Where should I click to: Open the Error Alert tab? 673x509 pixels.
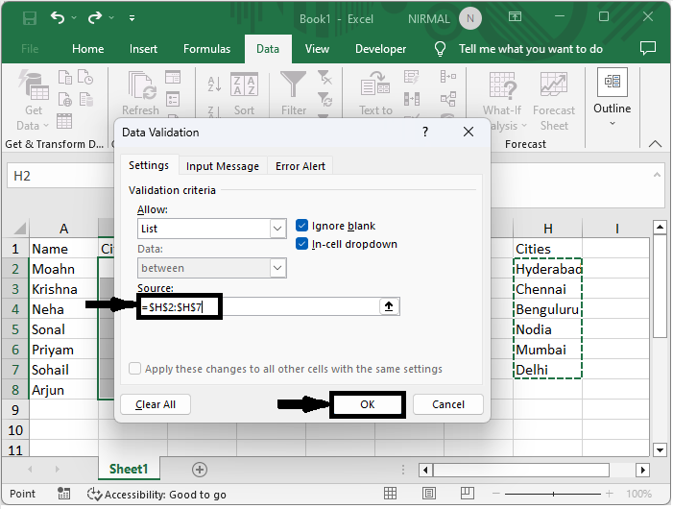tap(300, 166)
